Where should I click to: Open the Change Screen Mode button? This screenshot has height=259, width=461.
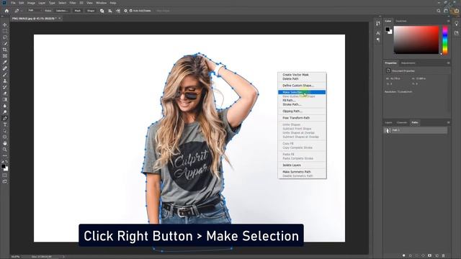(5, 181)
